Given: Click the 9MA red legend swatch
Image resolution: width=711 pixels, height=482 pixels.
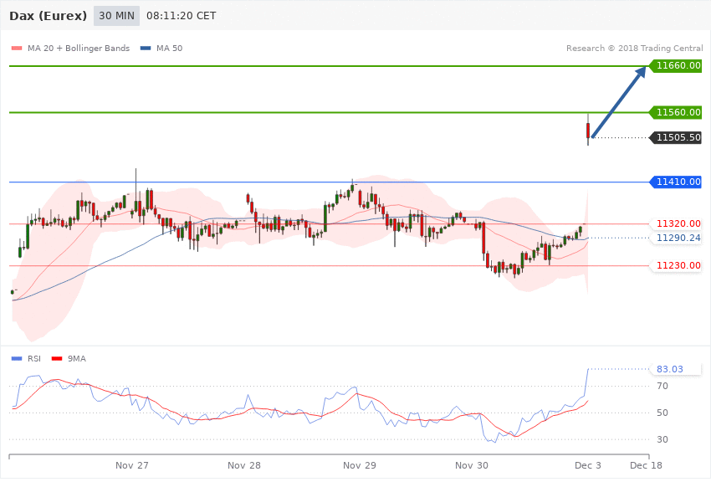Looking at the screenshot, I should [x=57, y=359].
